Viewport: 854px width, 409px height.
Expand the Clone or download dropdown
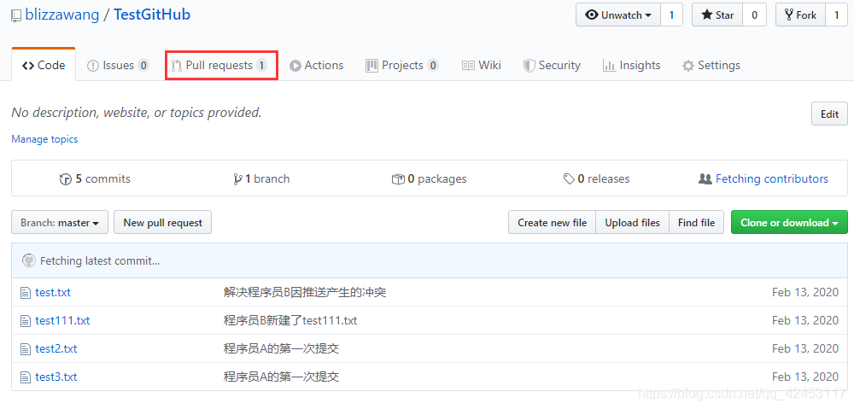point(789,222)
